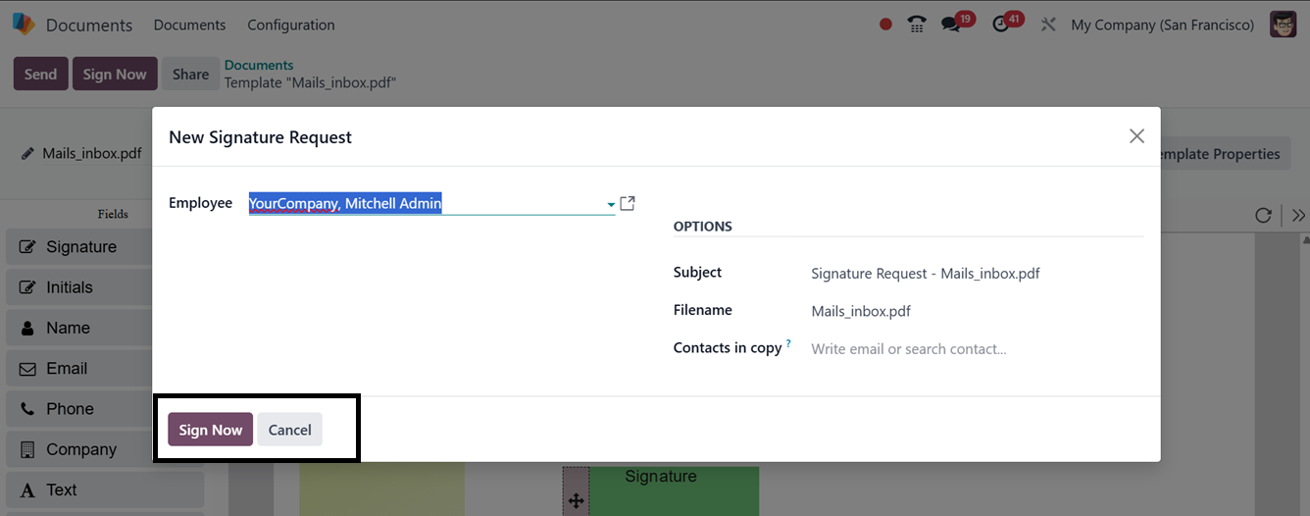Open the external link icon beside Employee

(628, 203)
